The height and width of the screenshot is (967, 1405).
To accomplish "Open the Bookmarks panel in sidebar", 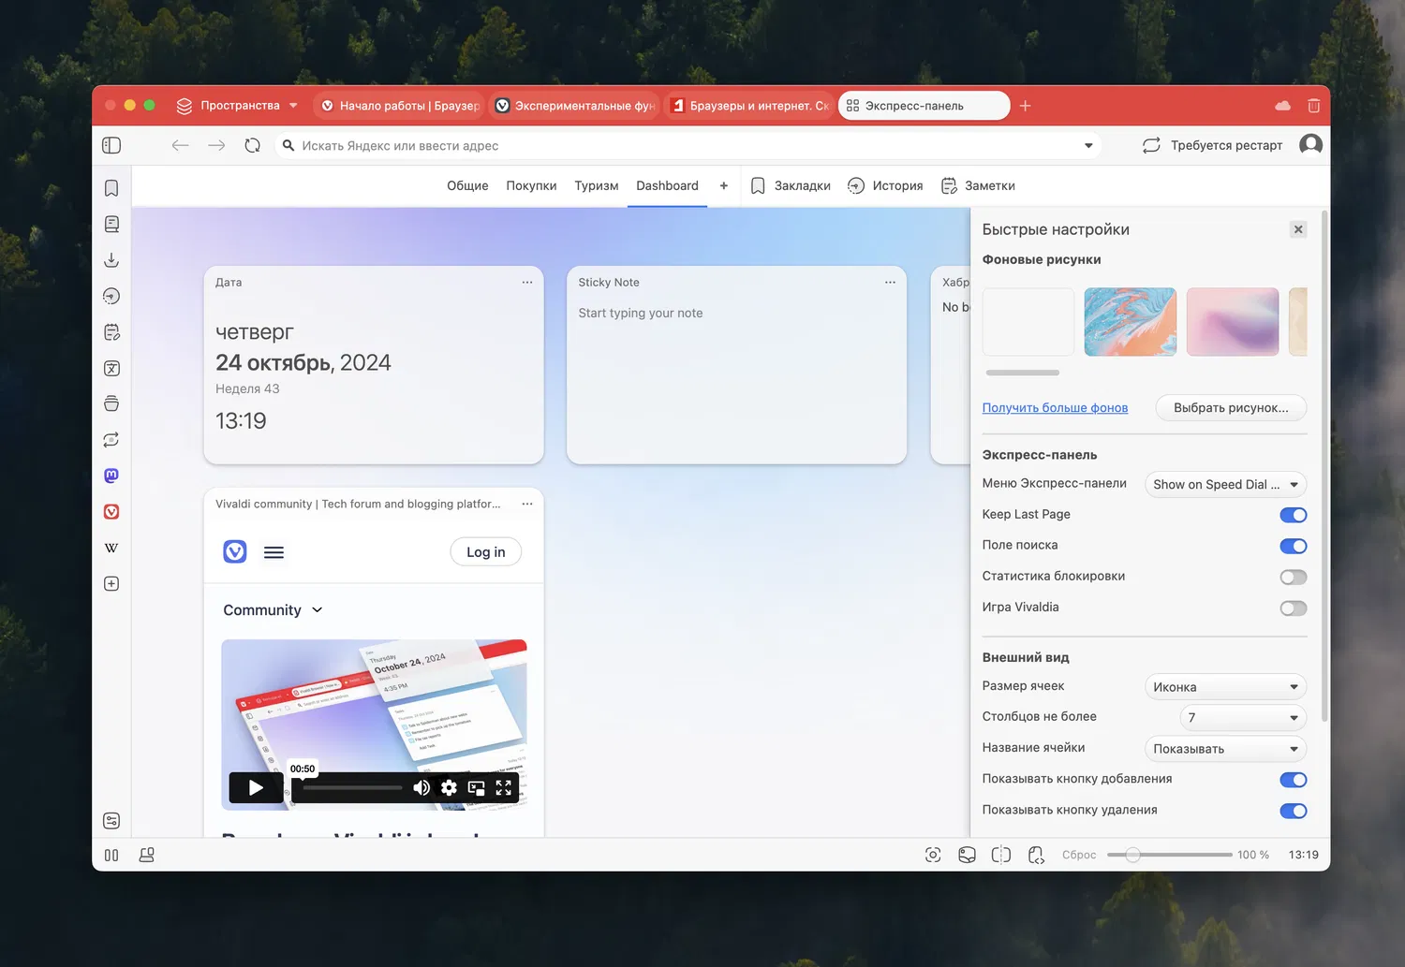I will [x=111, y=188].
